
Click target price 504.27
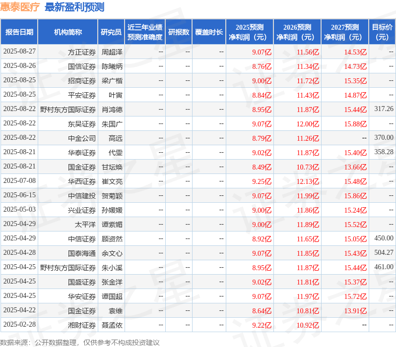pos(384,253)
